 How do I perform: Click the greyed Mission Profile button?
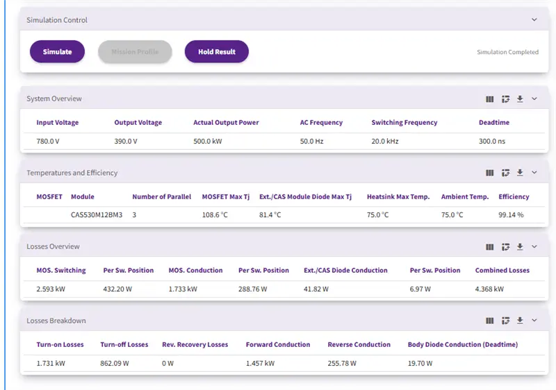coord(135,51)
